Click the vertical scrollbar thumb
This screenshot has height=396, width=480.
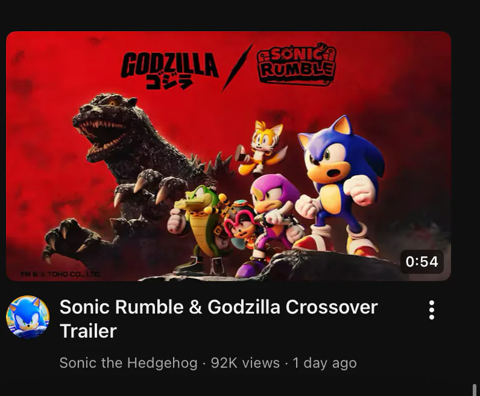pos(475,389)
